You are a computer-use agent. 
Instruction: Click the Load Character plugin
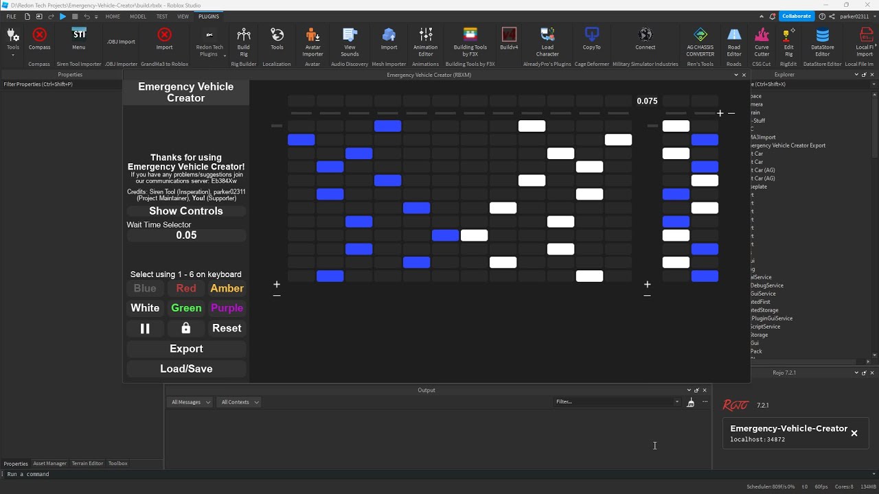point(547,43)
